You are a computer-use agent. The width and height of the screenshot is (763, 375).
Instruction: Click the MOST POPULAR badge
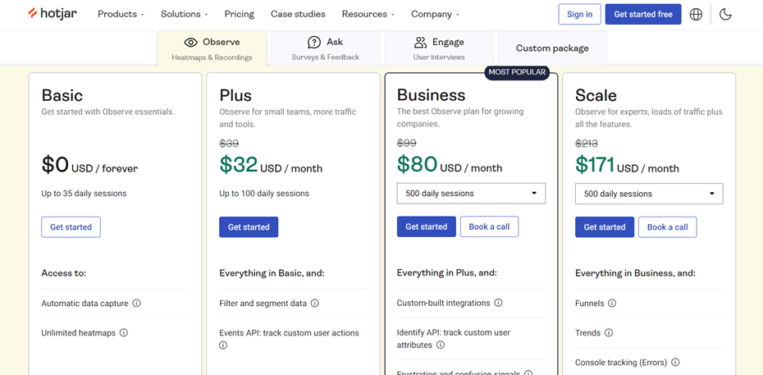point(517,72)
